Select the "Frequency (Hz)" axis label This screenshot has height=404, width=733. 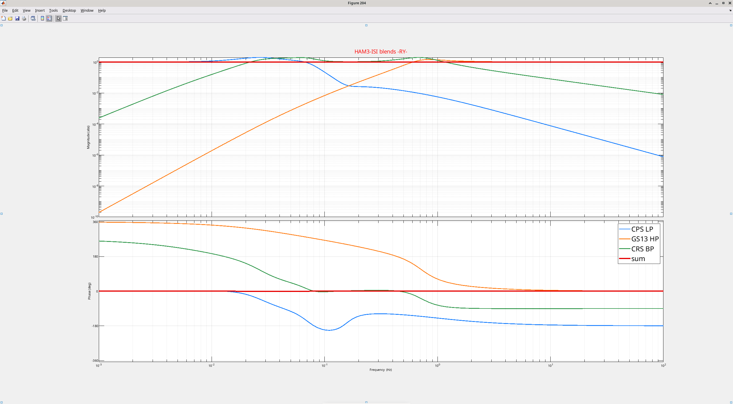pos(381,370)
